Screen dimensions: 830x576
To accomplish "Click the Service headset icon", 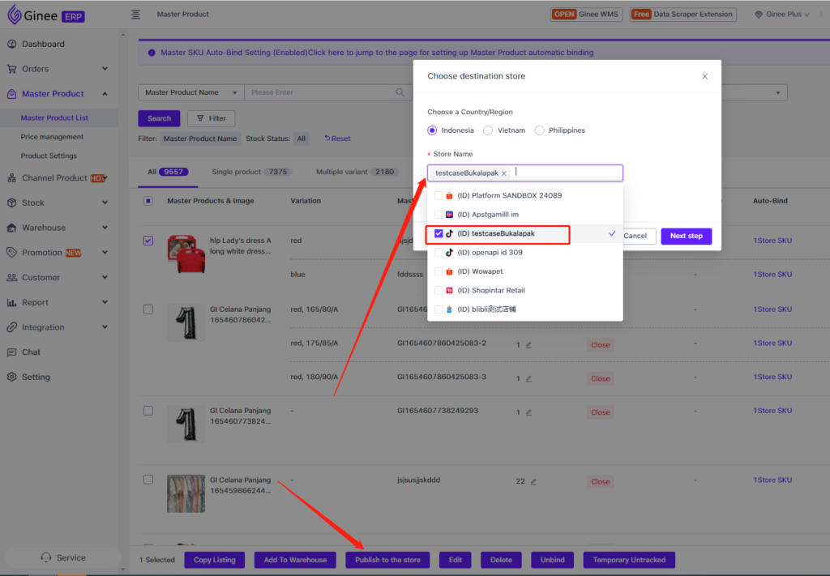I will 46,557.
